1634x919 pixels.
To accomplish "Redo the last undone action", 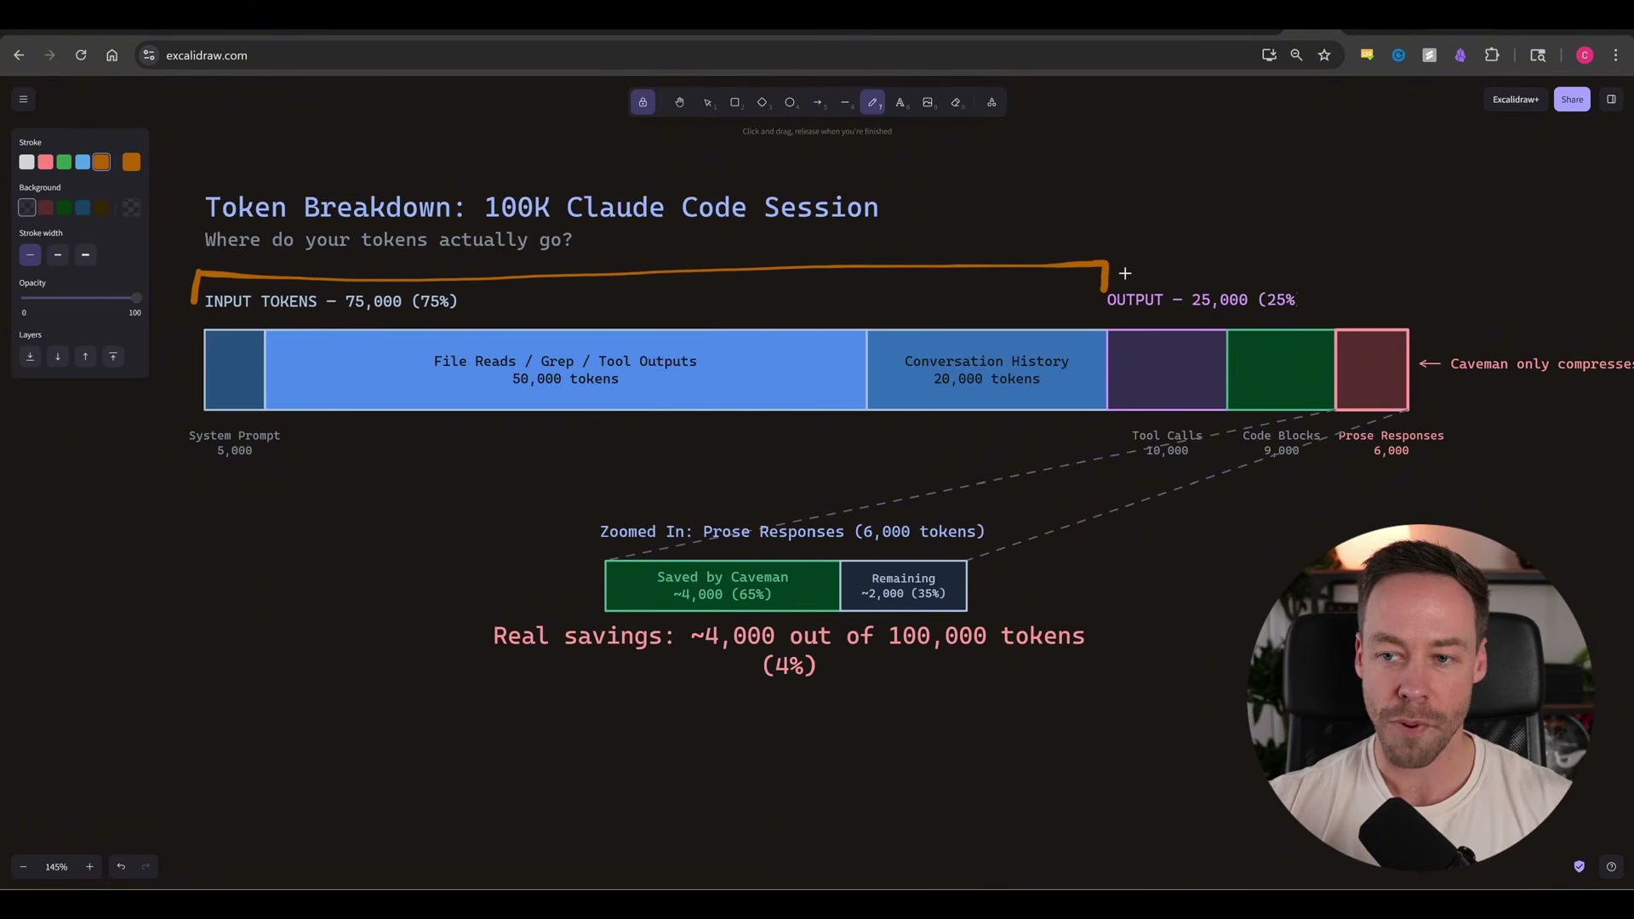I will click(146, 867).
